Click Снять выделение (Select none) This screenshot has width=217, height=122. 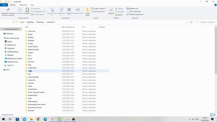[134, 12]
